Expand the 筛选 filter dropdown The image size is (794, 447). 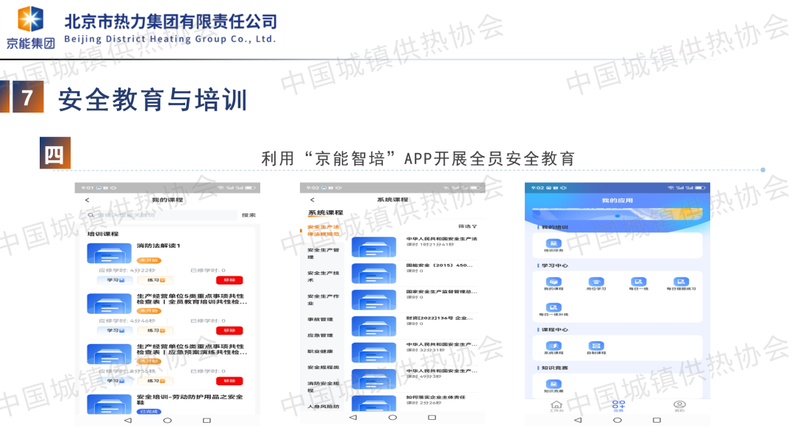pyautogui.click(x=468, y=226)
